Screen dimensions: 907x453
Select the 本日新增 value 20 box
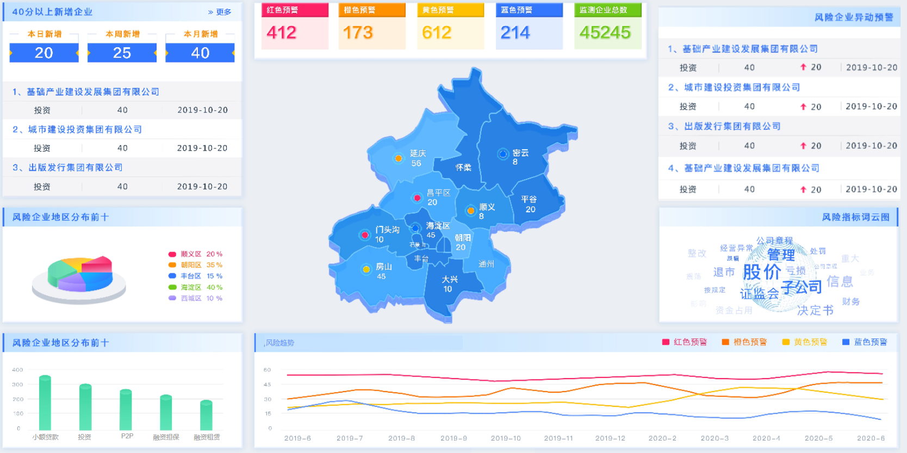tap(44, 53)
